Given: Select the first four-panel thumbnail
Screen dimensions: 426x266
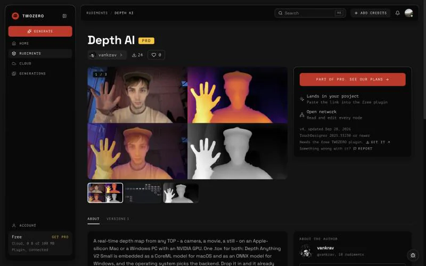Looking at the screenshot, I should pos(105,193).
